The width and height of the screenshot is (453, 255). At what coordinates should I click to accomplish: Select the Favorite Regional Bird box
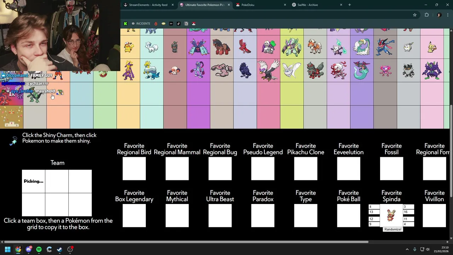[134, 169]
